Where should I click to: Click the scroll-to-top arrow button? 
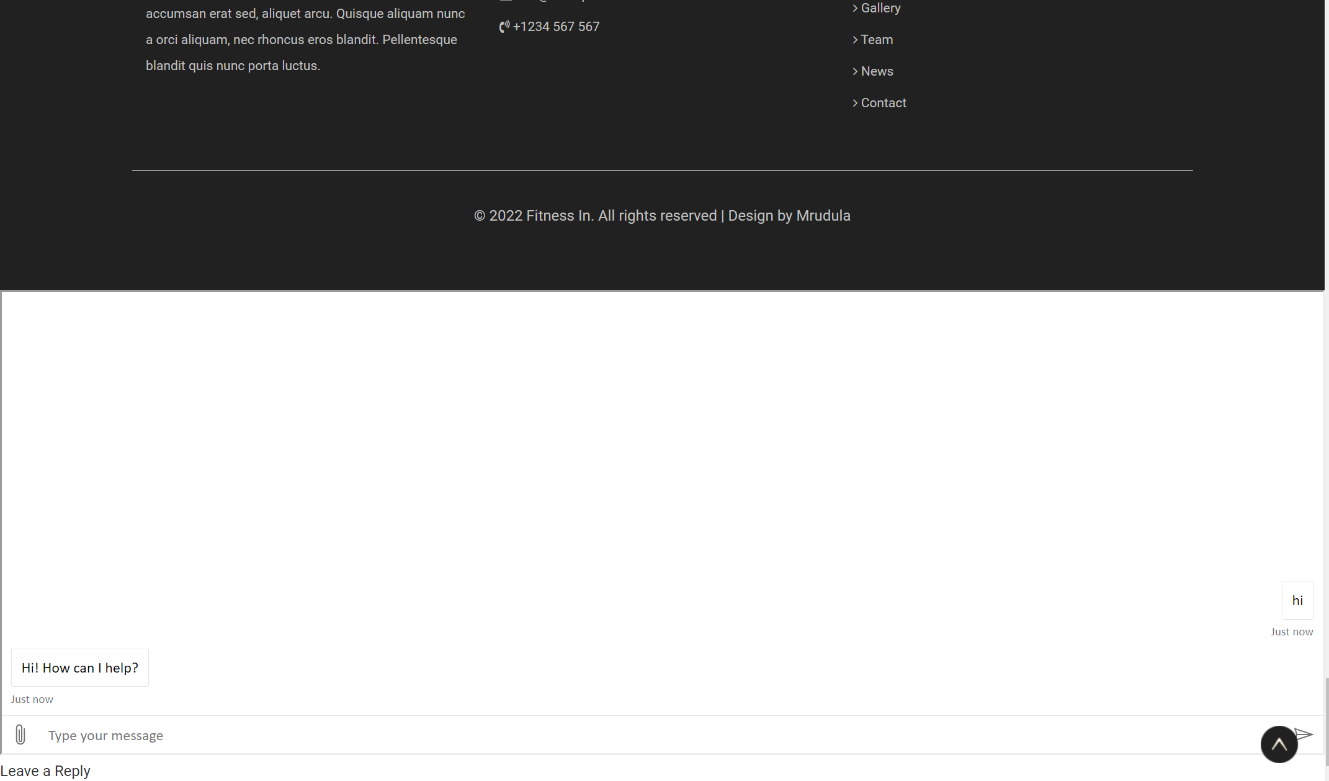pos(1279,744)
